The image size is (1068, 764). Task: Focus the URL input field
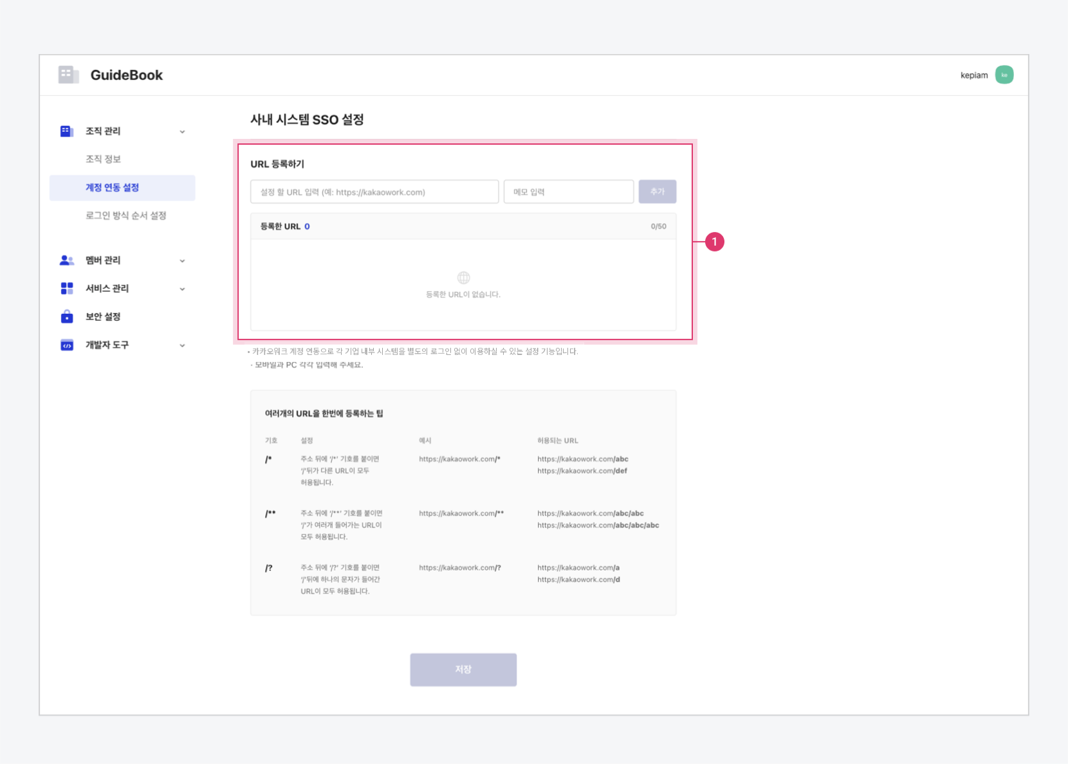[374, 192]
